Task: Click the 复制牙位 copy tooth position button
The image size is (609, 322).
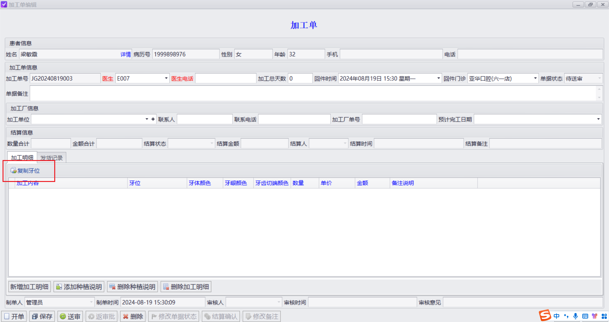Action: tap(25, 171)
